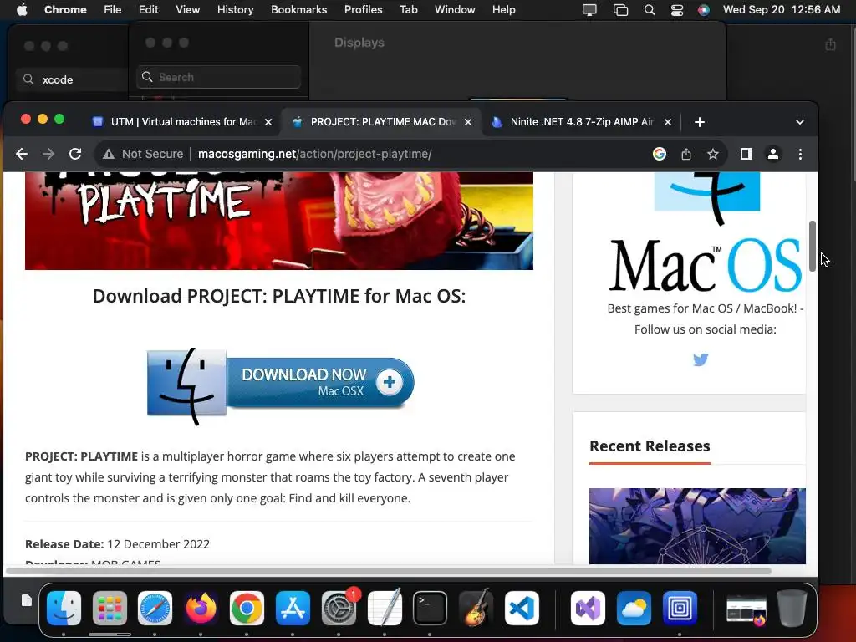Open Control Center in menu bar

point(677,10)
